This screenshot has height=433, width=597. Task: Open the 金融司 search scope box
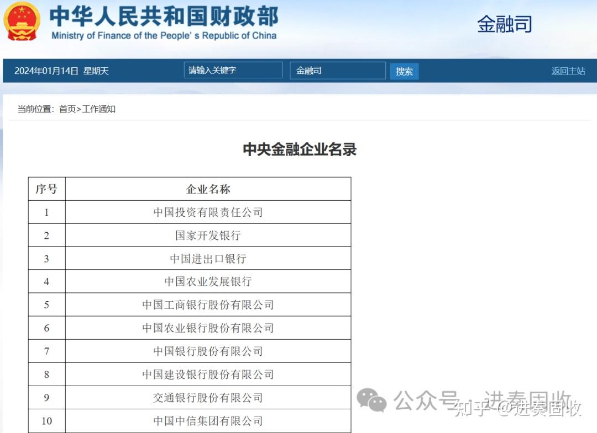click(x=338, y=70)
